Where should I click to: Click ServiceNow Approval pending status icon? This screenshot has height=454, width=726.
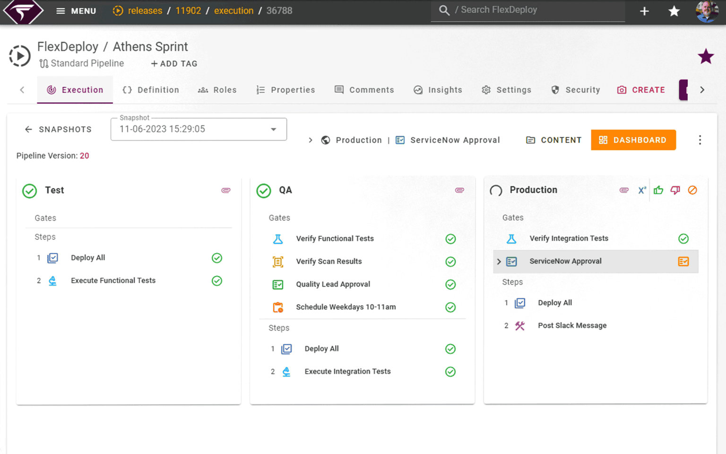click(683, 261)
